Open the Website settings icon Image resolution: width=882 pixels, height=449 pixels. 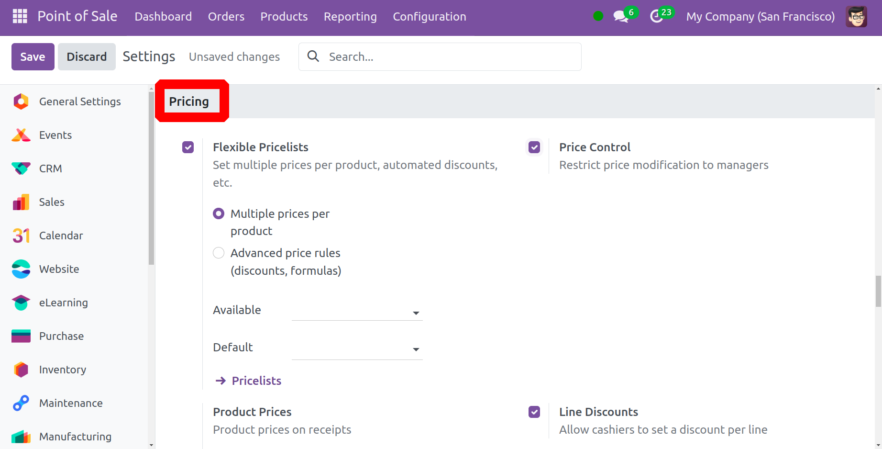point(21,269)
